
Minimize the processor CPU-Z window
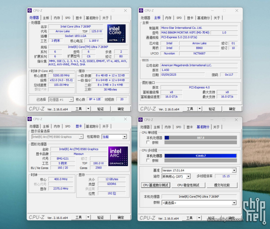[x=101, y=10]
